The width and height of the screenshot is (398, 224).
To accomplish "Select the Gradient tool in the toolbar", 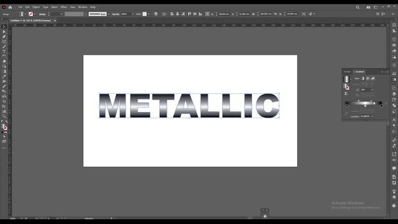I will point(4,72).
